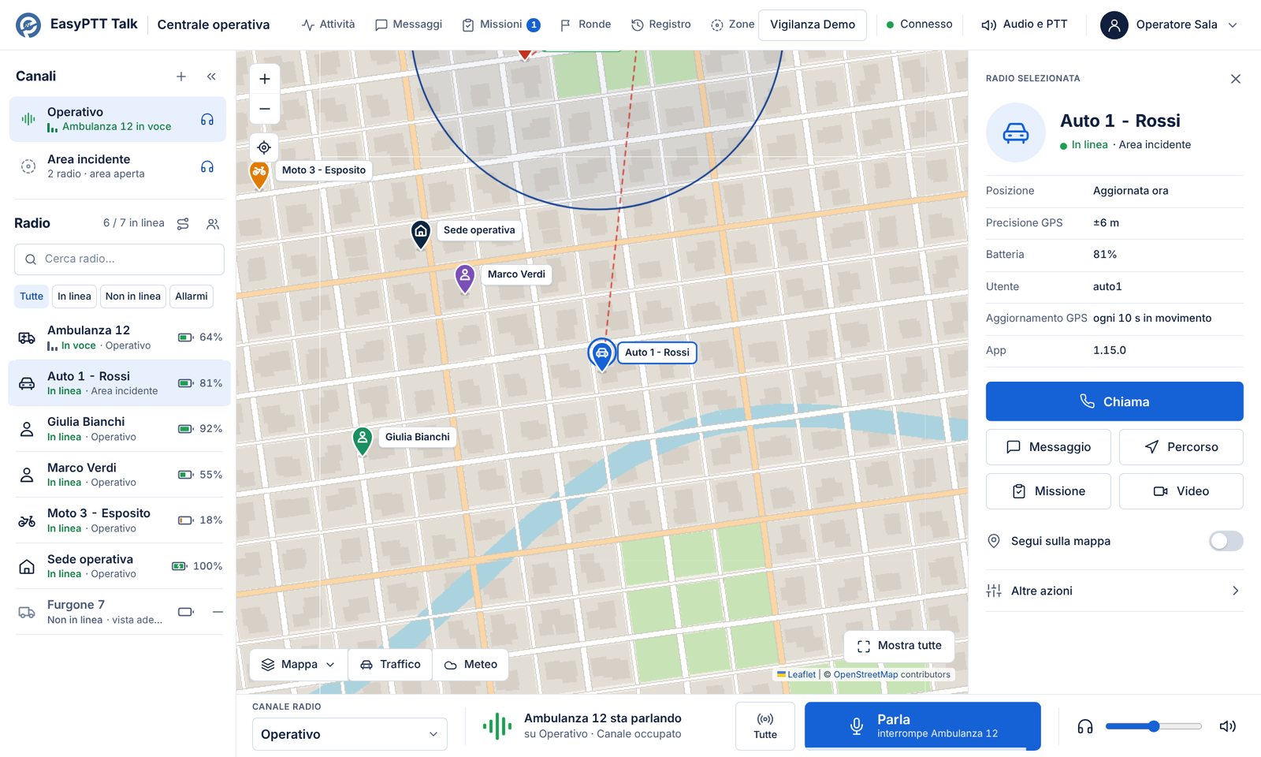Screen dimensions: 1261x757
Task: Select the Tutte radio filter
Action: [x=32, y=296]
